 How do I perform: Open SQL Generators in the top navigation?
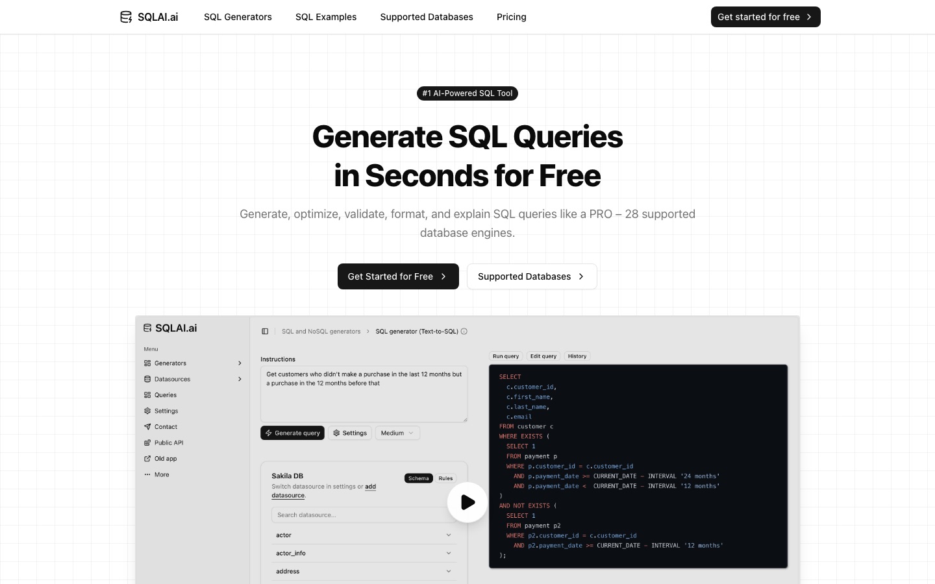[x=238, y=17]
